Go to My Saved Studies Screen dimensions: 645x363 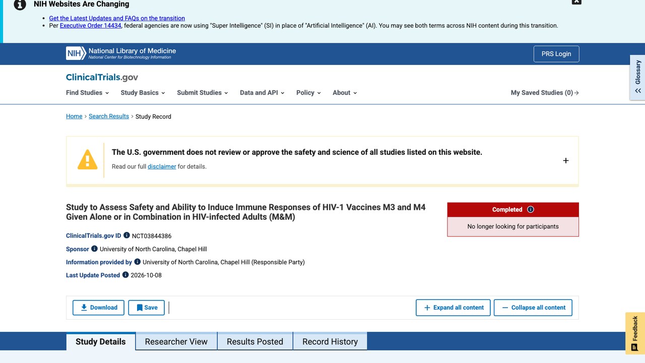545,93
